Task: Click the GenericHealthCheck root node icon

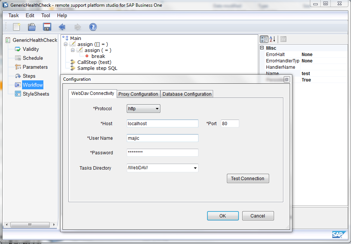Action: pyautogui.click(x=8, y=40)
